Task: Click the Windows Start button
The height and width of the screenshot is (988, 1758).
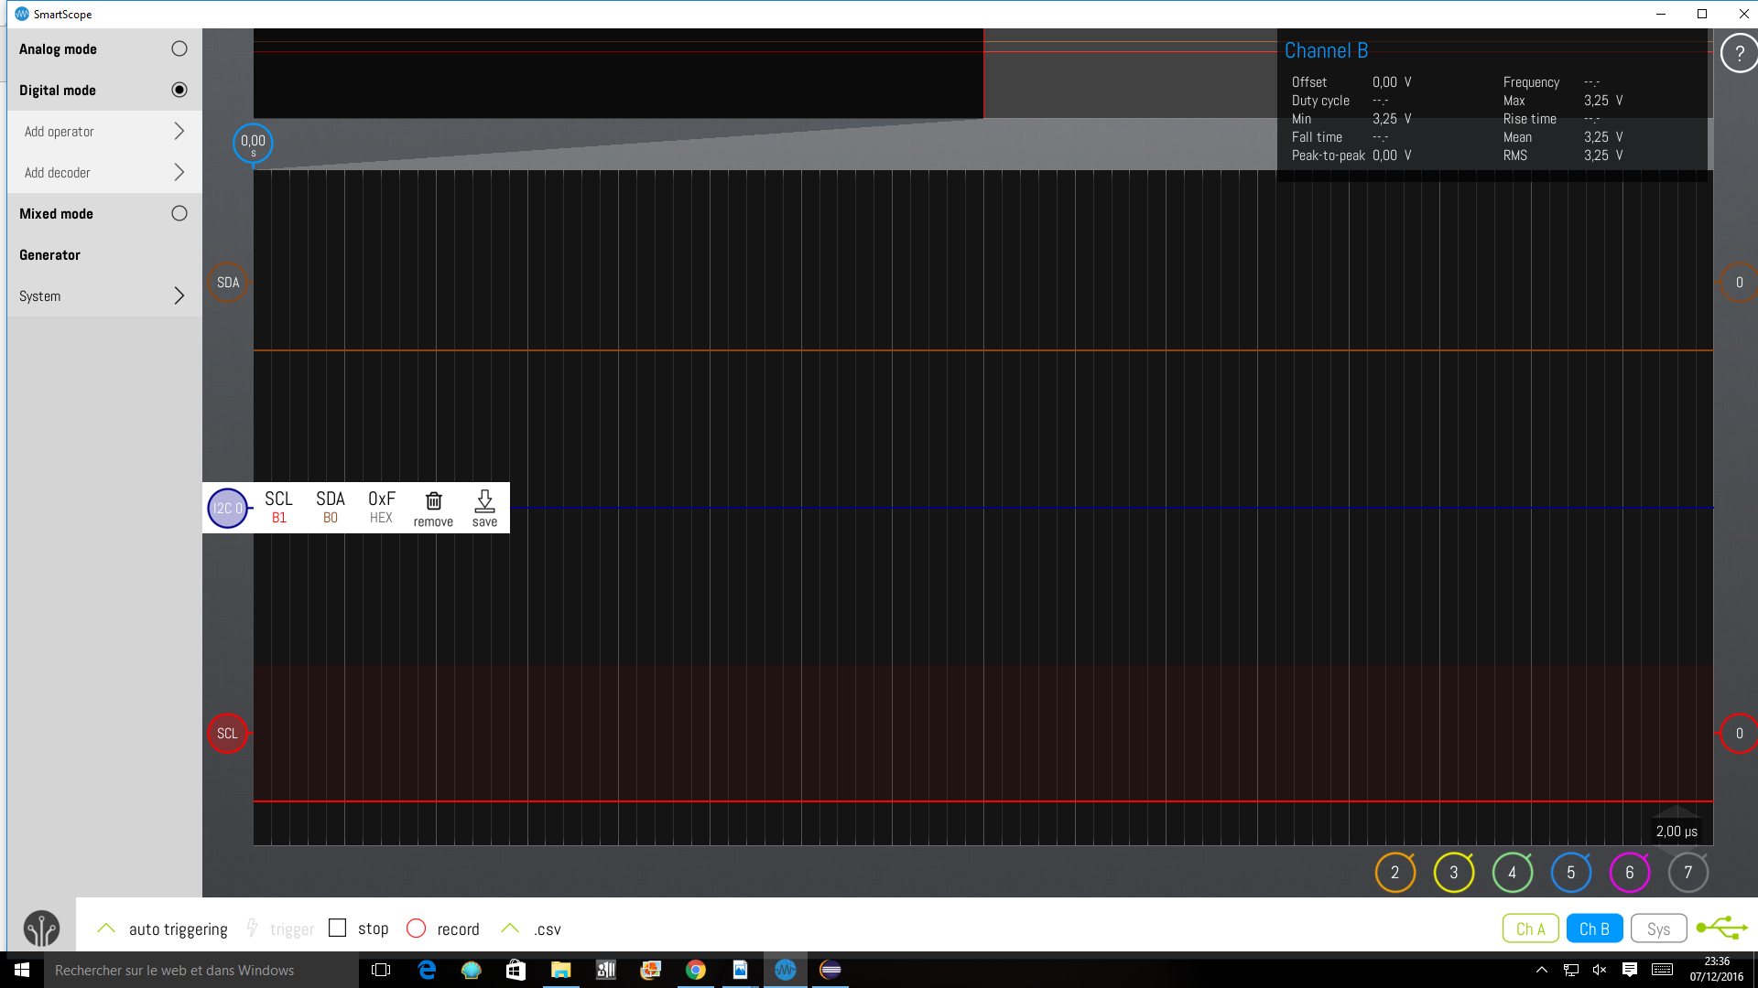Action: click(x=22, y=970)
